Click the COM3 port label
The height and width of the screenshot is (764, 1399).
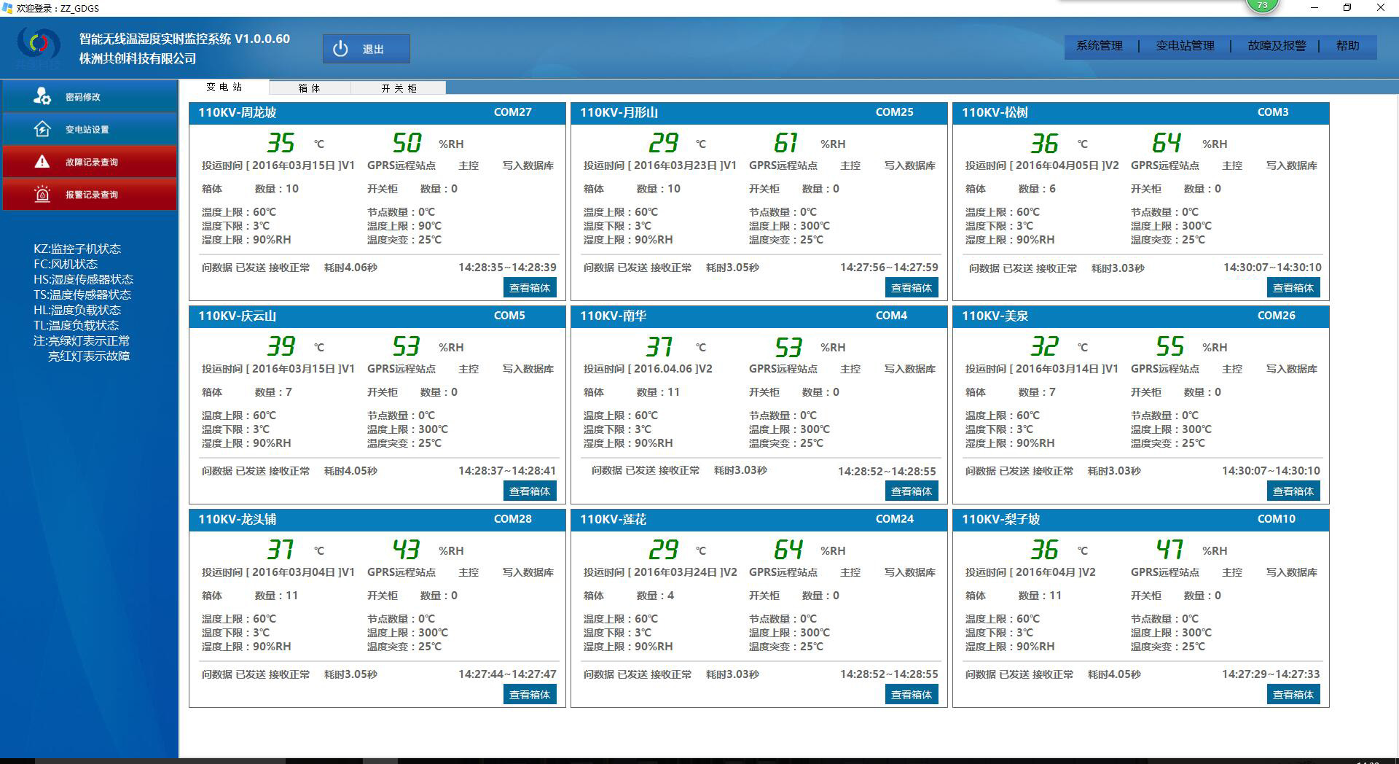pos(1273,112)
